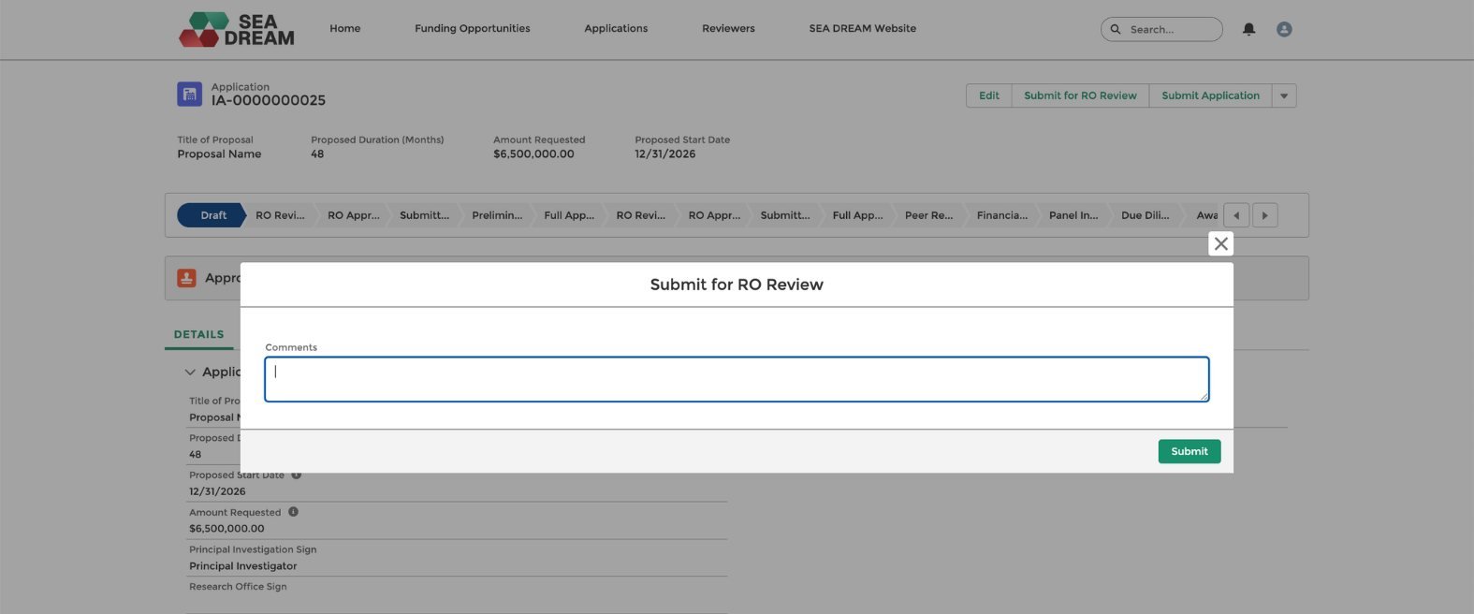This screenshot has width=1474, height=614.
Task: Open the notifications bell
Action: tap(1248, 29)
